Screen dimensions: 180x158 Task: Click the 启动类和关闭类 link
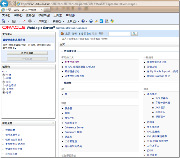click(x=73, y=146)
